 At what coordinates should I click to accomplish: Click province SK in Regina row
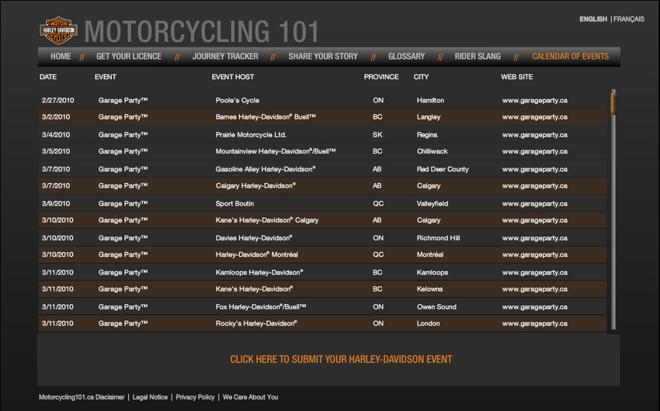pos(377,135)
